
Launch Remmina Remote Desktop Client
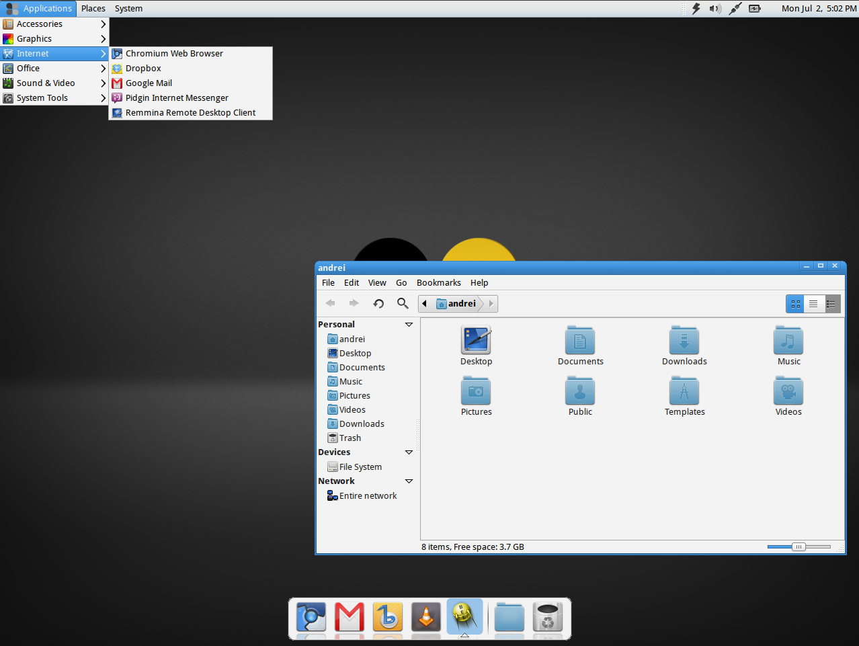191,113
